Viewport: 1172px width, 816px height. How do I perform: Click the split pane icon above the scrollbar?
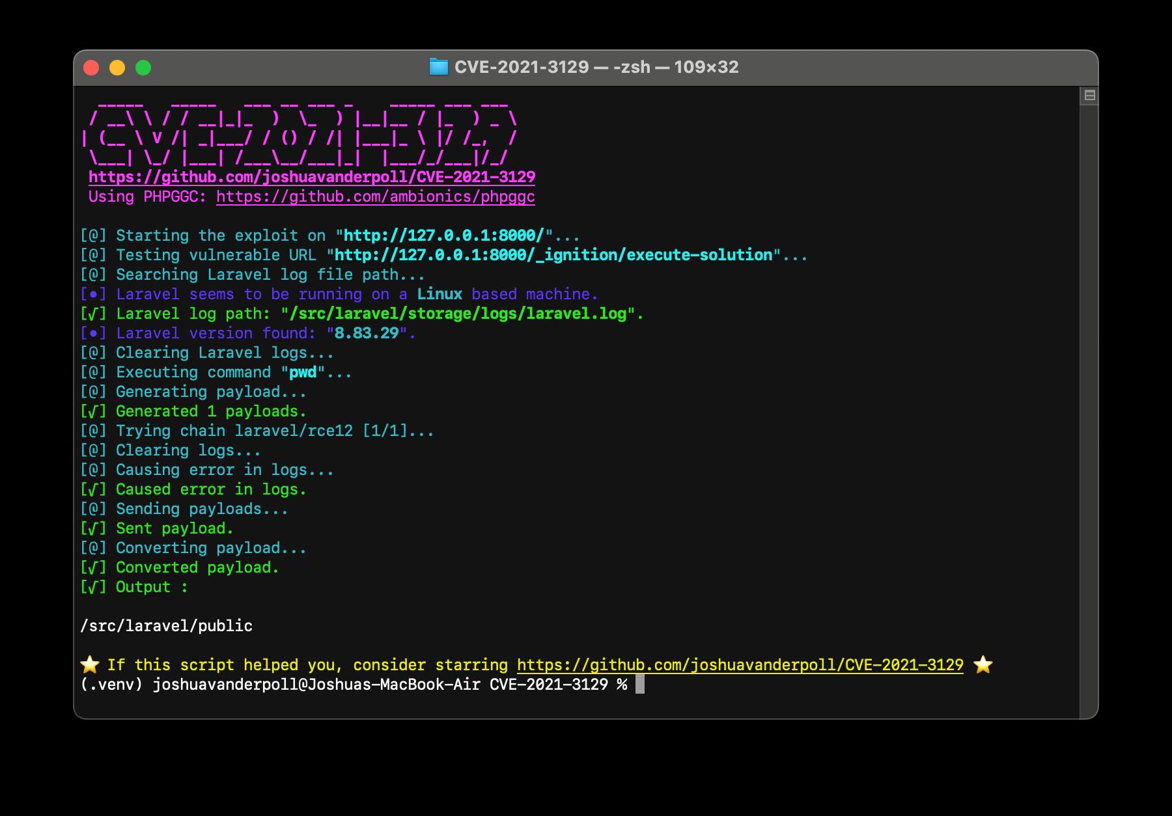(x=1089, y=96)
